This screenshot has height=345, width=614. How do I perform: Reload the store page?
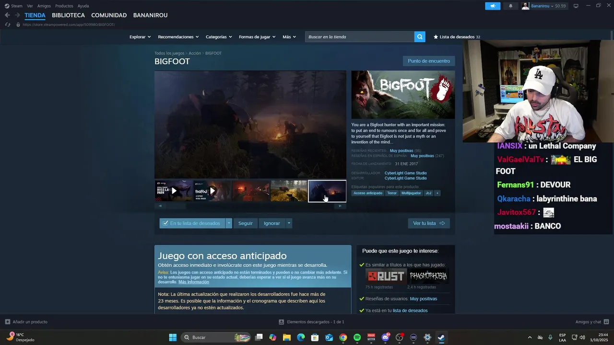click(x=7, y=24)
